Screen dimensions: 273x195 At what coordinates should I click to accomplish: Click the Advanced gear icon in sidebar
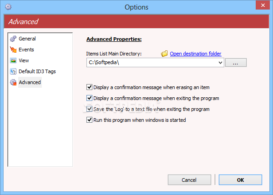(x=13, y=82)
